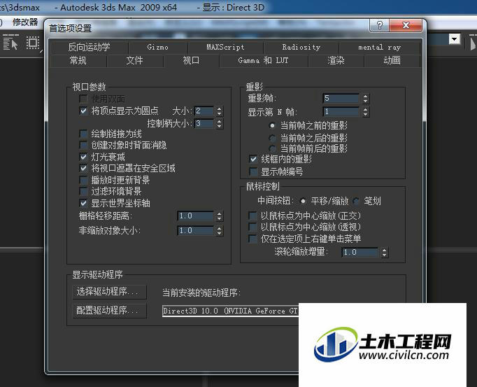Click the 显示第 N 帧 value field

[341, 112]
